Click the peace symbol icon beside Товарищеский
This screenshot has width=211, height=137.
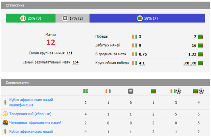[5, 114]
